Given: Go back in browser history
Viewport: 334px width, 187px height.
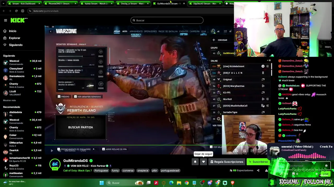Looking at the screenshot, I should (x=4, y=11).
